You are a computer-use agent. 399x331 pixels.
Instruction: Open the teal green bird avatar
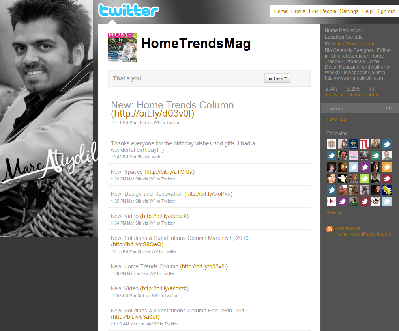coord(375,156)
